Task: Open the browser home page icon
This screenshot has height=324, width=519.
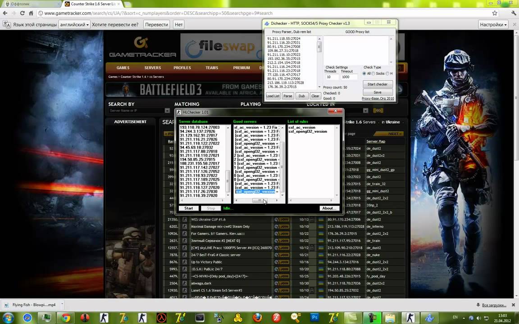Action: [x=31, y=13]
